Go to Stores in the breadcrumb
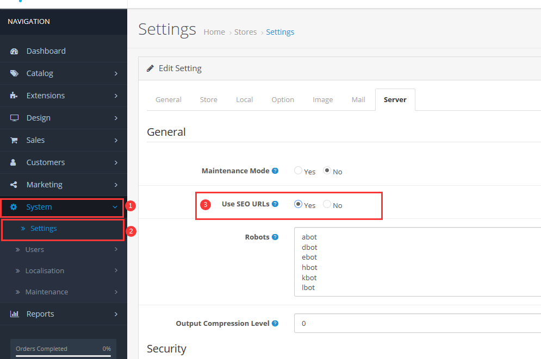The image size is (541, 359). pyautogui.click(x=245, y=32)
